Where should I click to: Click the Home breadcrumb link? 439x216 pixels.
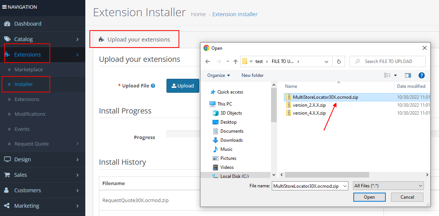198,14
